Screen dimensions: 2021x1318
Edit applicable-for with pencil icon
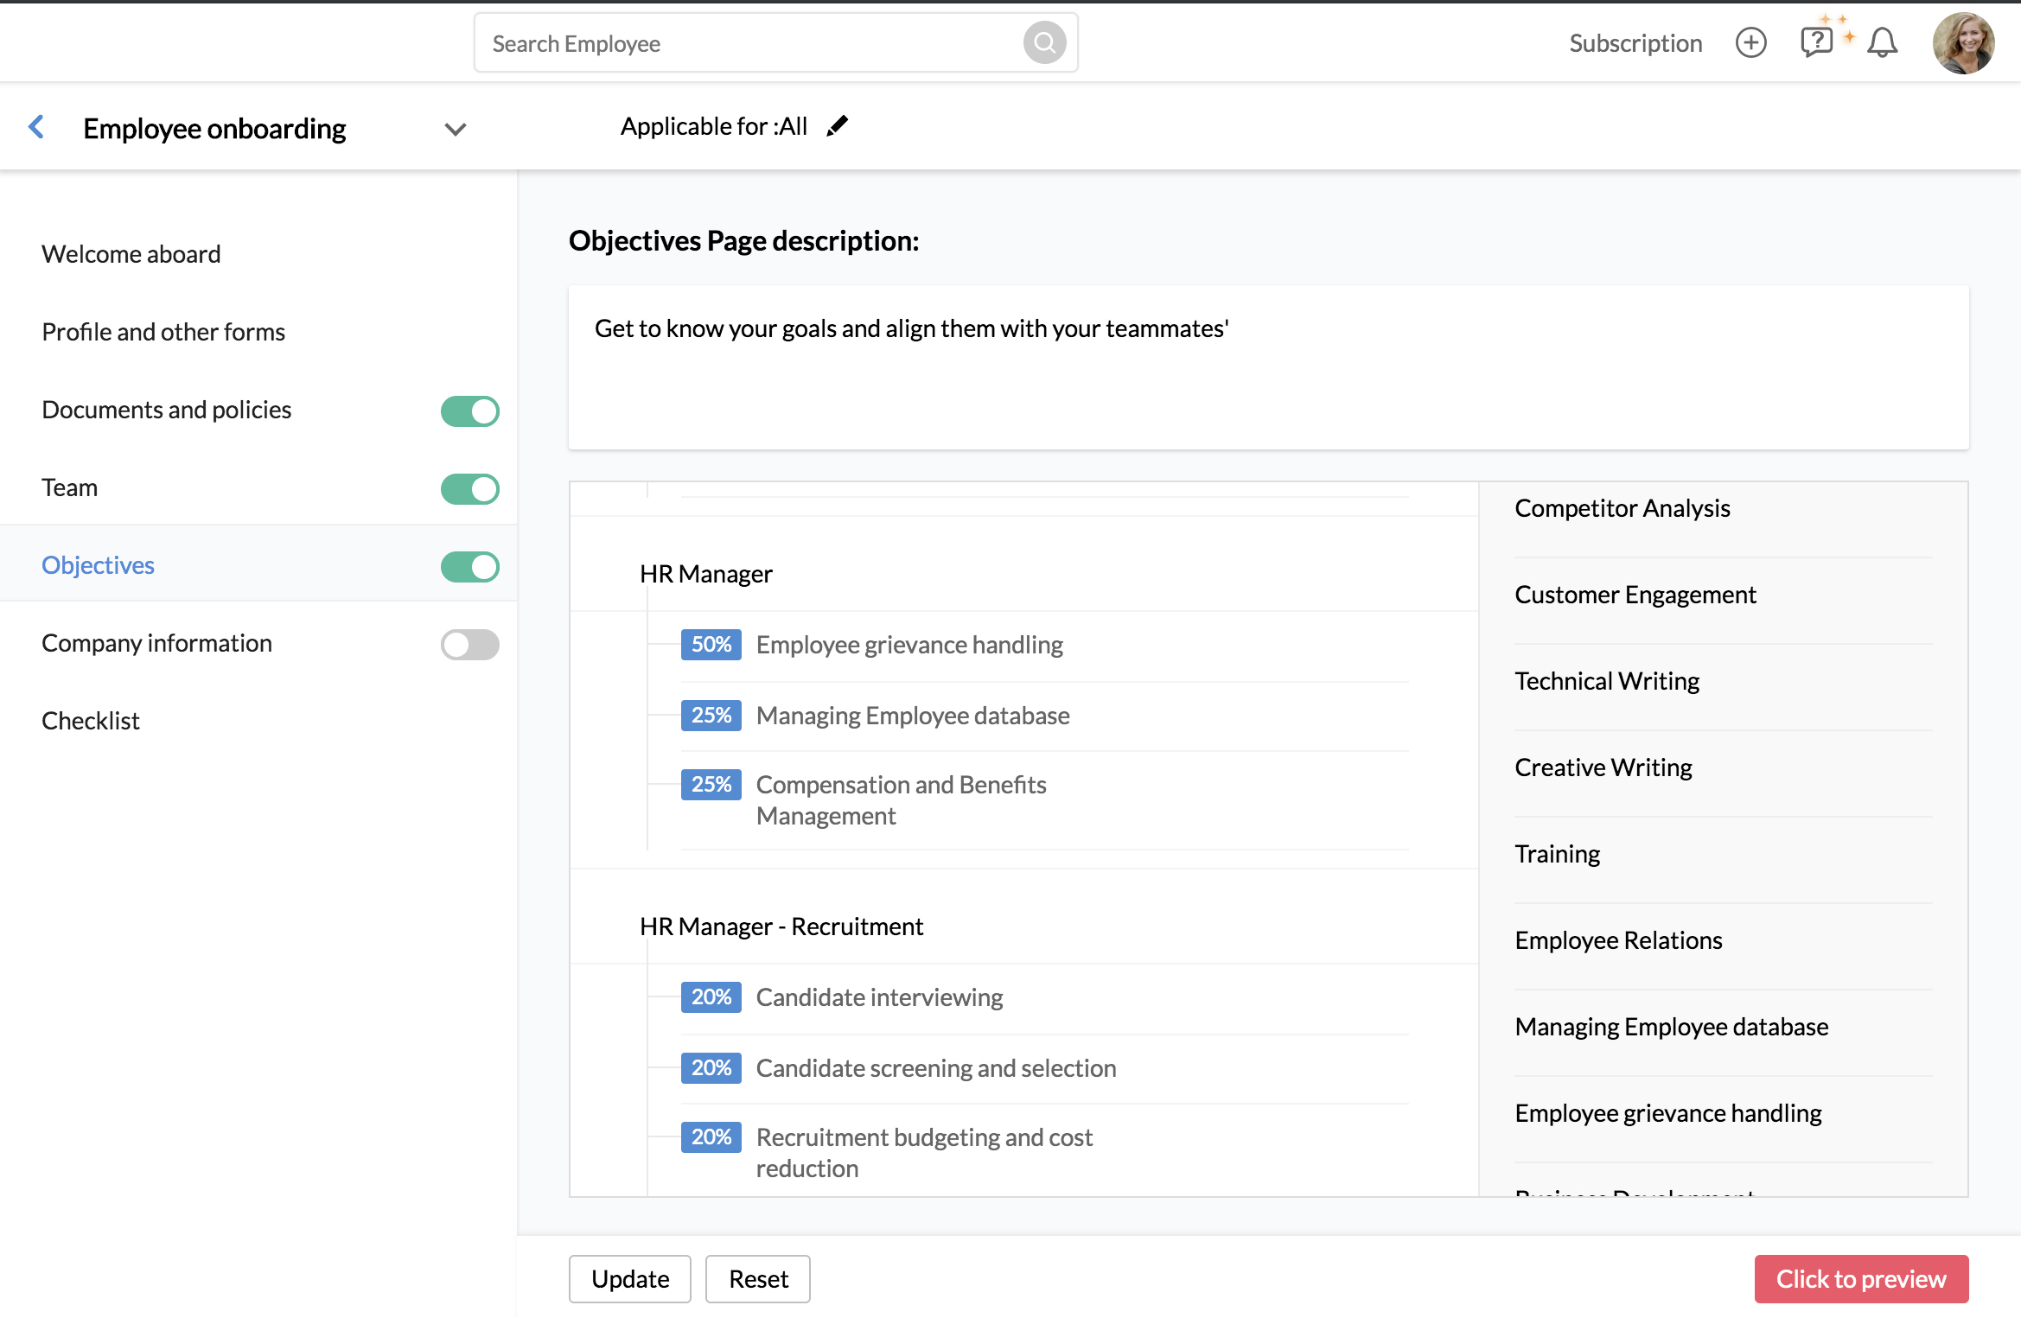pos(837,126)
